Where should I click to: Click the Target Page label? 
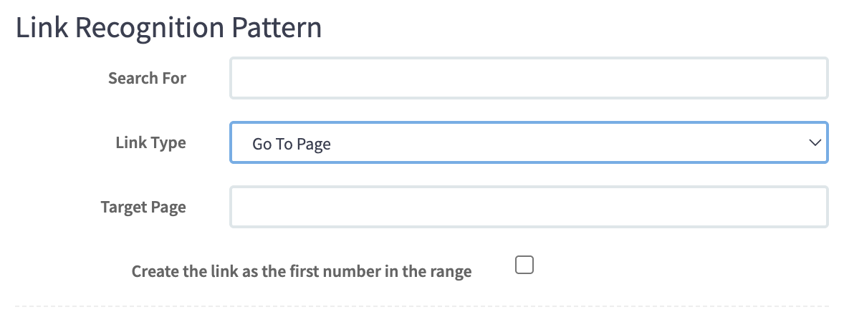tap(143, 208)
